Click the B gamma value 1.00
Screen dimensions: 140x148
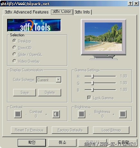124,90
